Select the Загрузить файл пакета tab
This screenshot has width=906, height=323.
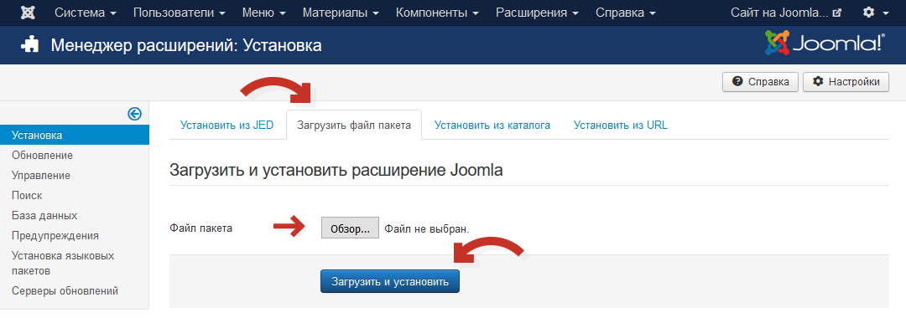point(354,125)
